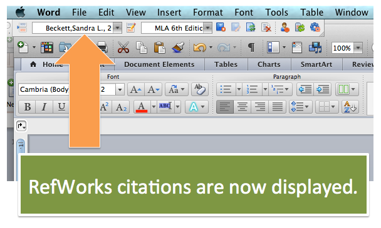The width and height of the screenshot is (381, 228).
Task: Switch to the SmartArt tab
Action: coord(316,64)
